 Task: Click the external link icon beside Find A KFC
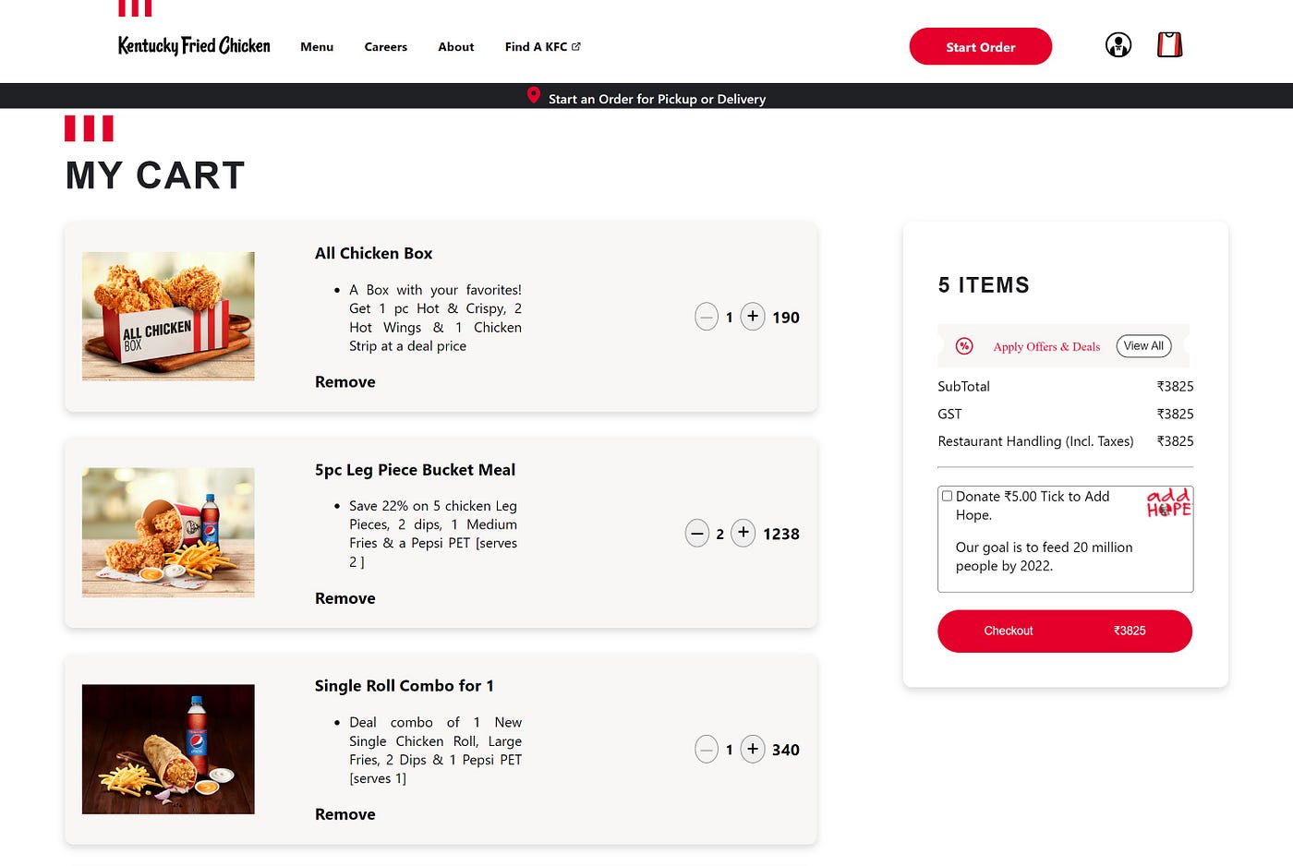576,45
